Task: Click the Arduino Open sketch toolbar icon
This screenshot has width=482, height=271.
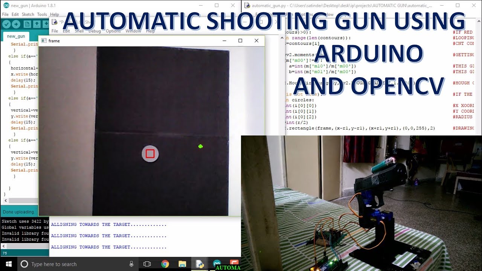Action: point(37,24)
